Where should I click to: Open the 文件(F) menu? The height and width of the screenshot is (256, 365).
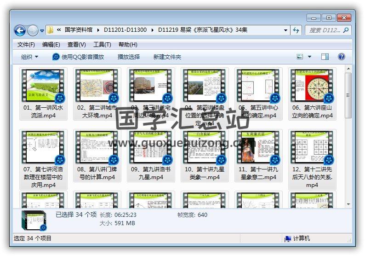point(26,45)
